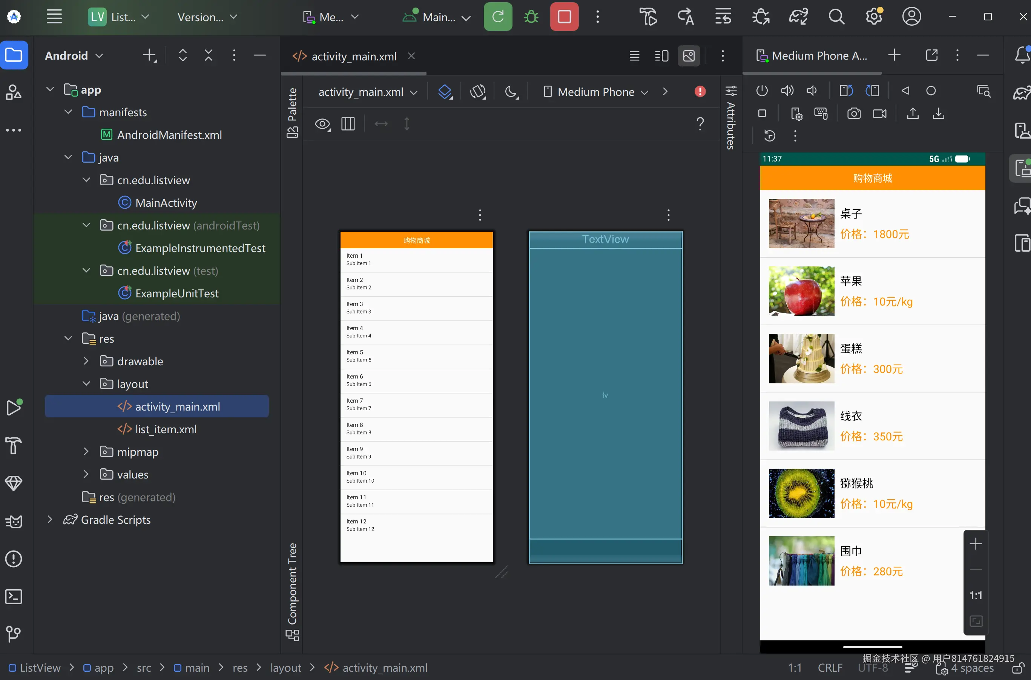This screenshot has height=680, width=1031.
Task: Open the design view options eye icon
Action: click(322, 124)
